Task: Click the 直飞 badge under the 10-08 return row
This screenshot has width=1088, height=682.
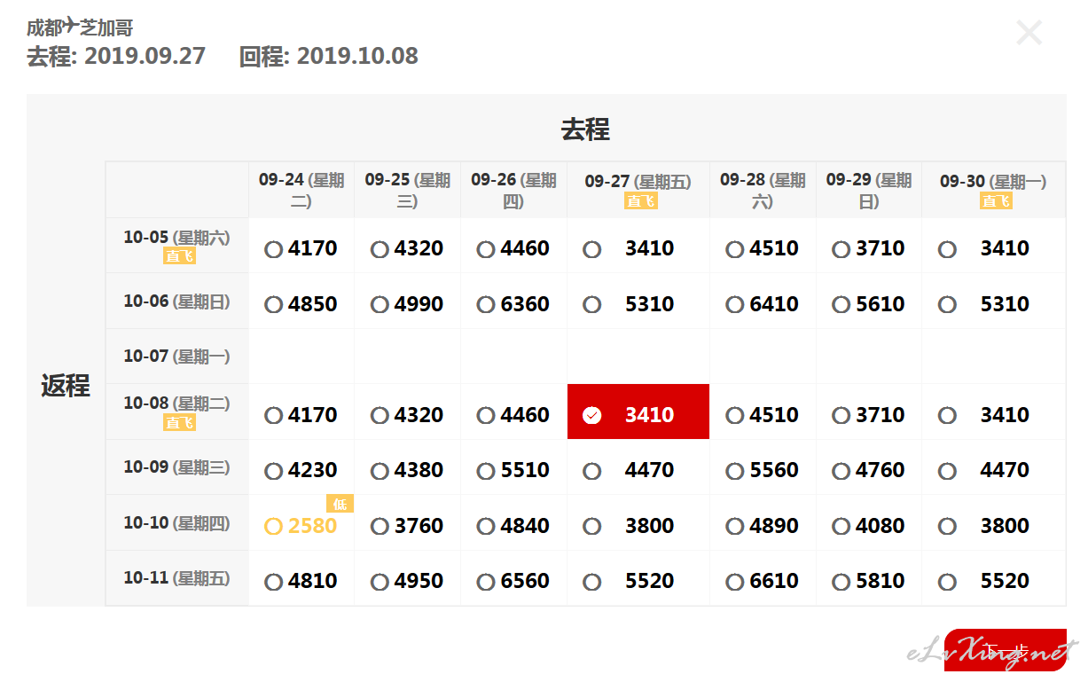Action: pyautogui.click(x=179, y=423)
